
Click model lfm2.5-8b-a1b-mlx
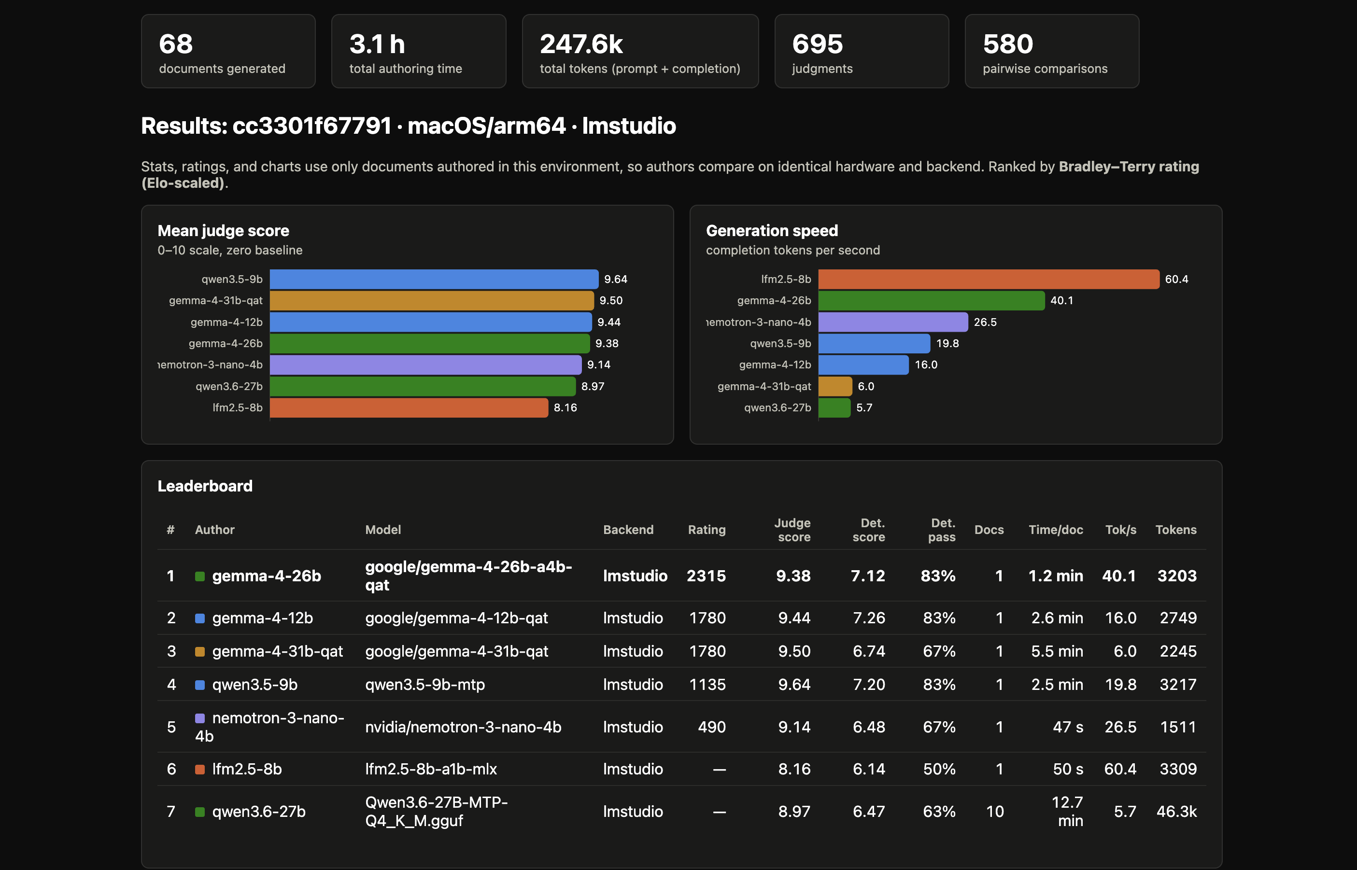click(x=431, y=769)
